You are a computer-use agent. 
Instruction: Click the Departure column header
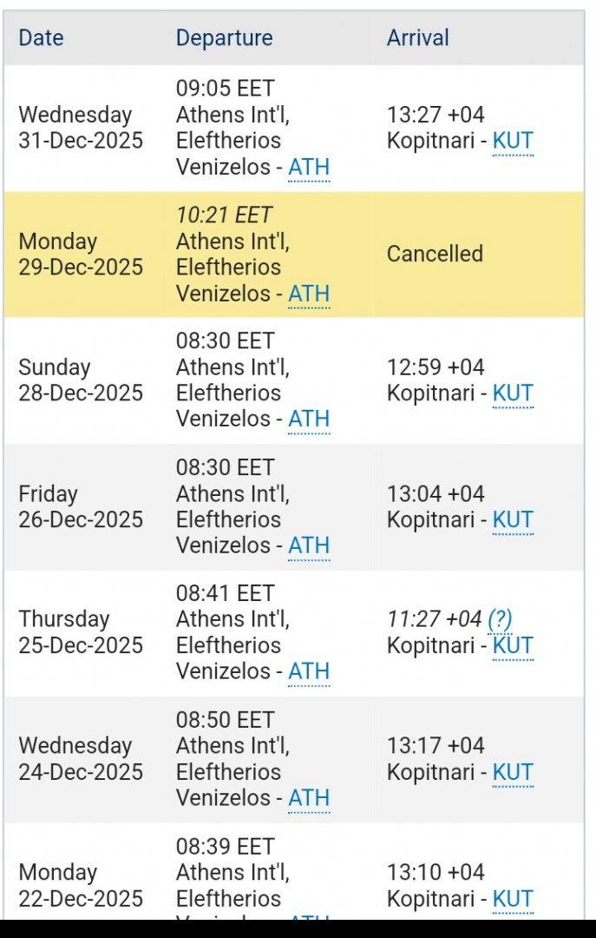pyautogui.click(x=224, y=38)
